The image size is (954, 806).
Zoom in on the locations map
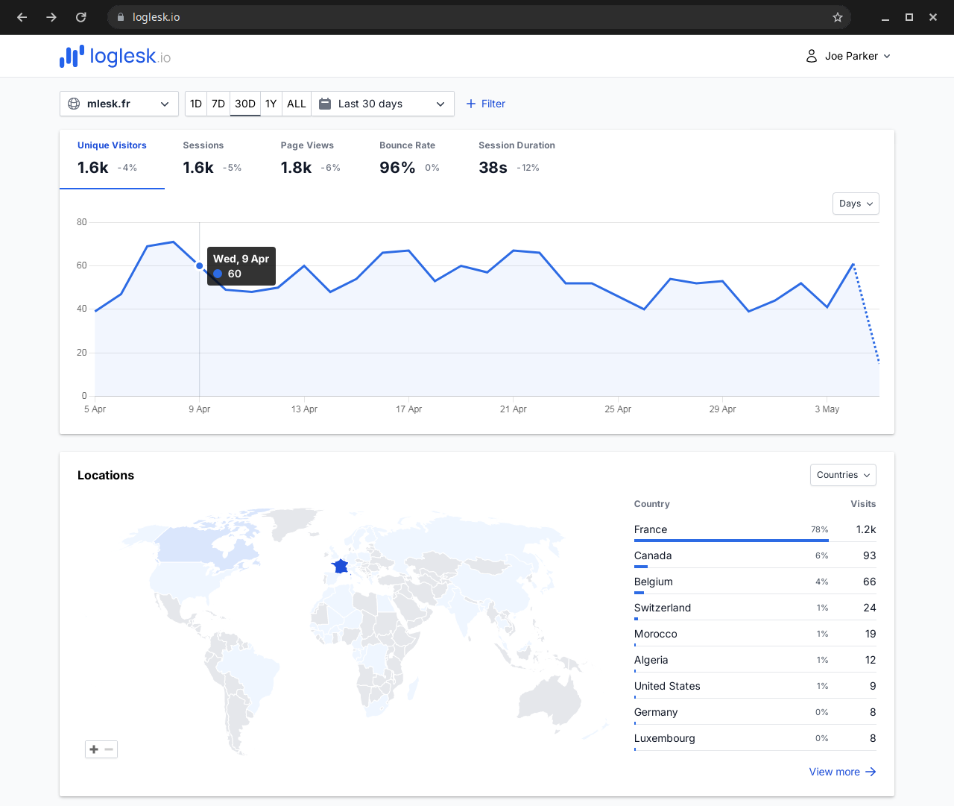pyautogui.click(x=94, y=749)
